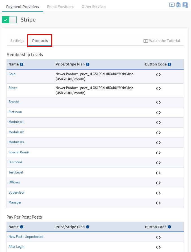Viewport: 191px width, 252px height.
Task: Show button code for Module 03
Action: [158, 143]
